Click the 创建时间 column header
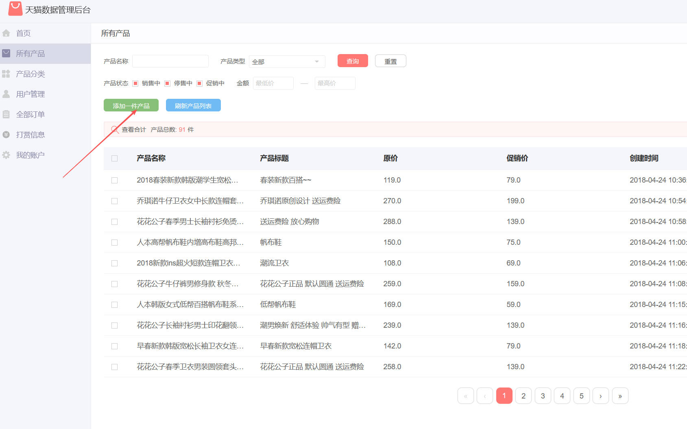Screen dimensions: 687x429 point(644,158)
